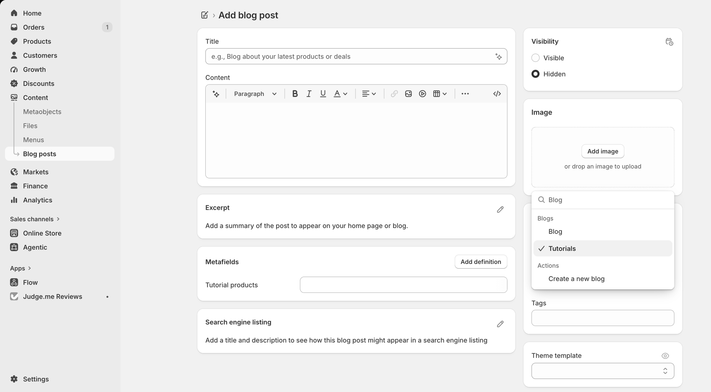Open Online Store sales channel
The height and width of the screenshot is (392, 711).
(x=60, y=233)
